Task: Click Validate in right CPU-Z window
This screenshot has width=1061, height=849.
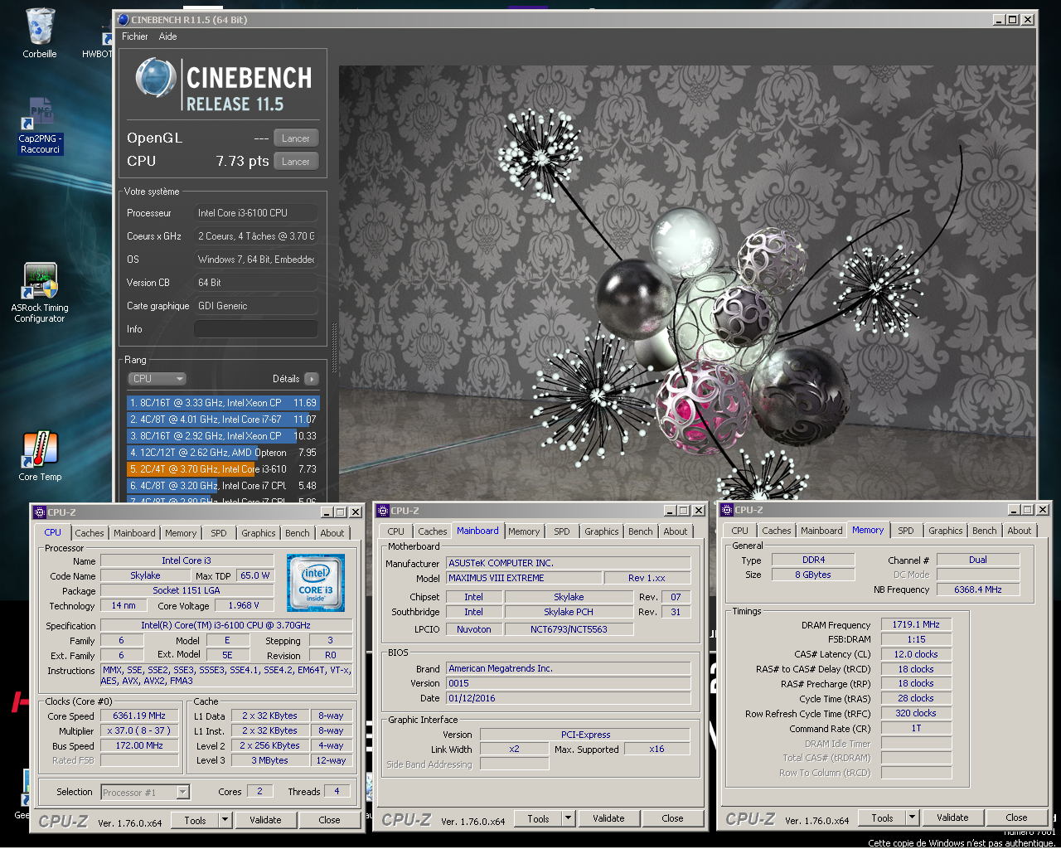Action: (952, 817)
